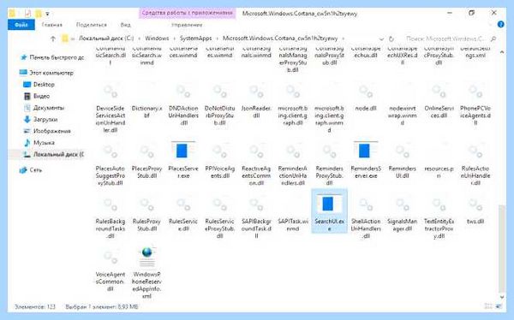This screenshot has width=514, height=320.
Task: Click Средства работы с приложениями contextual tab
Action: 187,13
